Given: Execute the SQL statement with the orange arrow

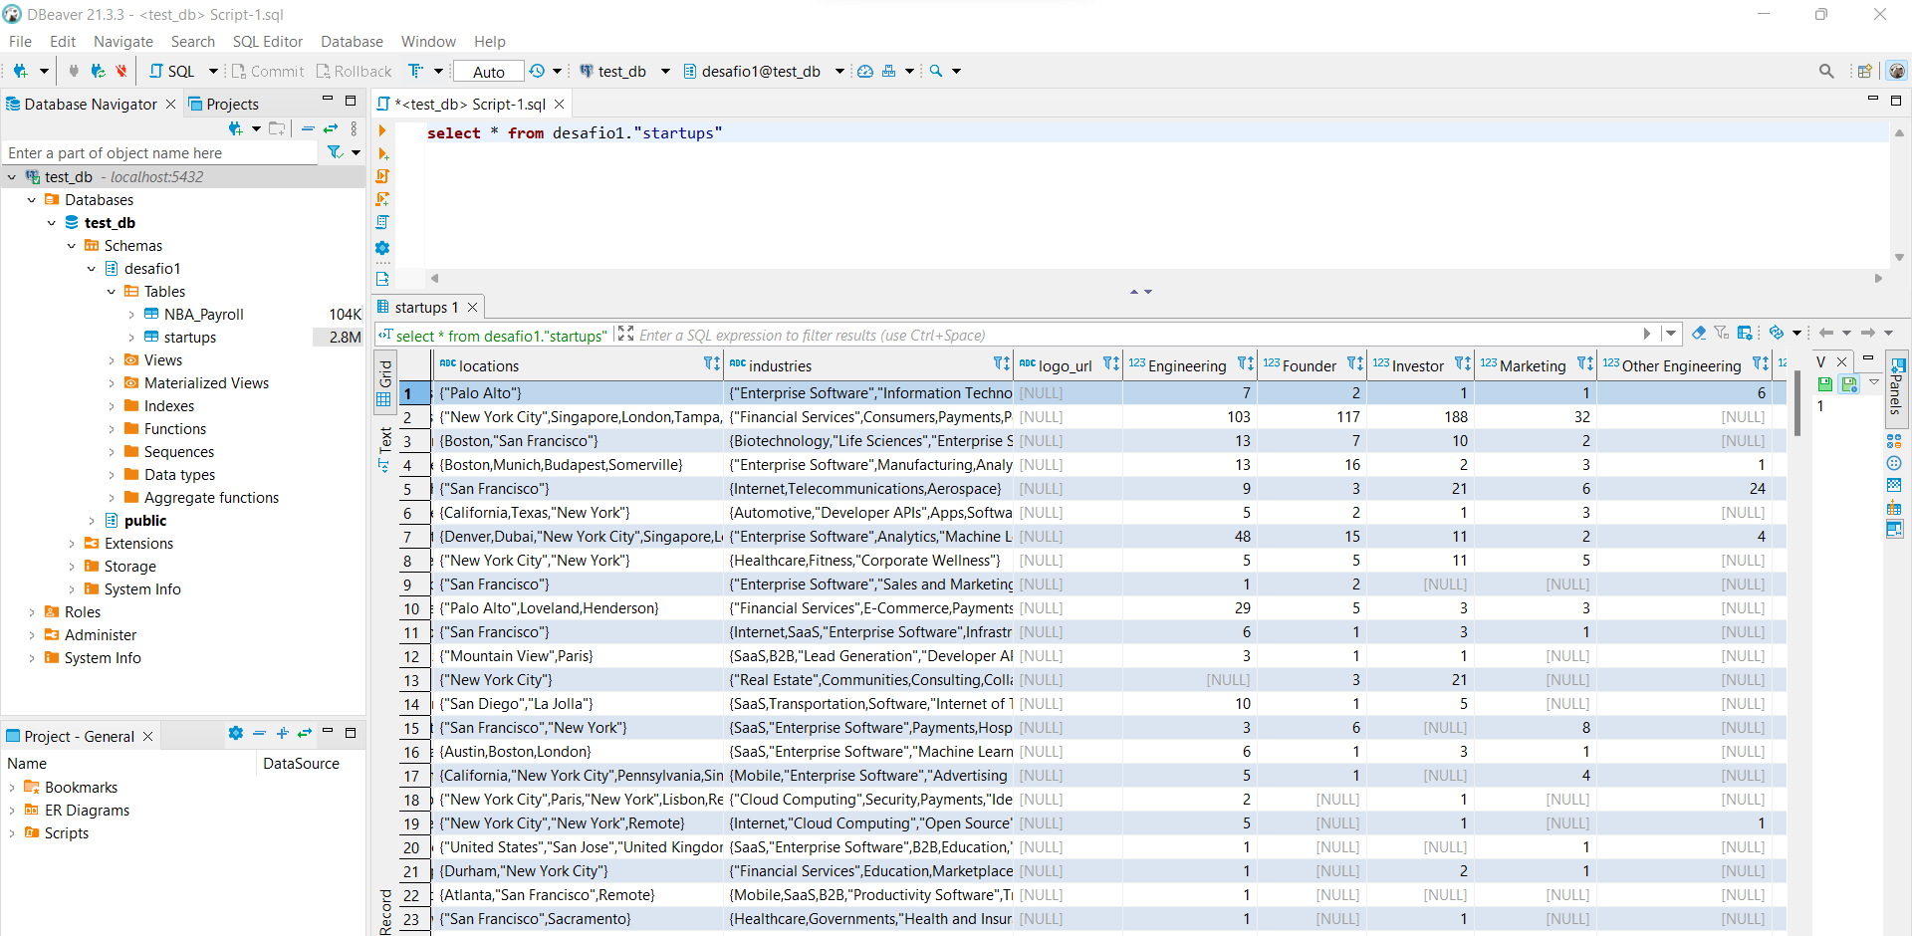Looking at the screenshot, I should 383,130.
